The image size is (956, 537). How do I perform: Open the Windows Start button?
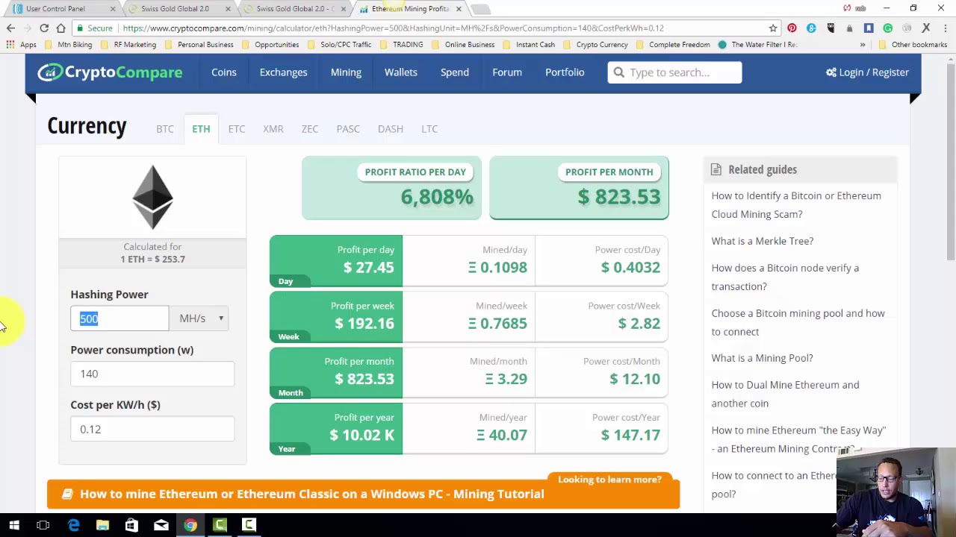pyautogui.click(x=14, y=525)
